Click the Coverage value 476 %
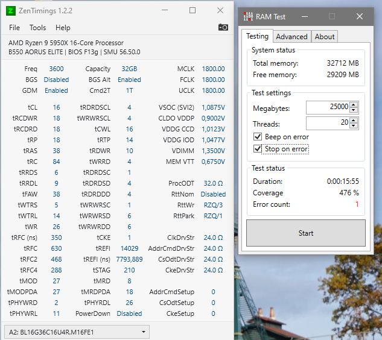Screen dimensions: 382x340 tap(349, 193)
